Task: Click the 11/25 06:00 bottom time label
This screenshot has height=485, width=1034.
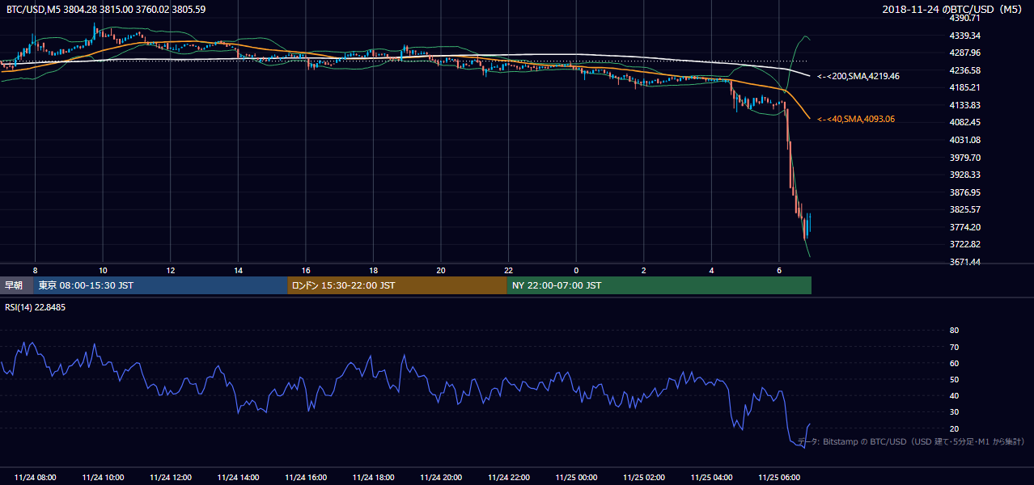Action: click(779, 478)
